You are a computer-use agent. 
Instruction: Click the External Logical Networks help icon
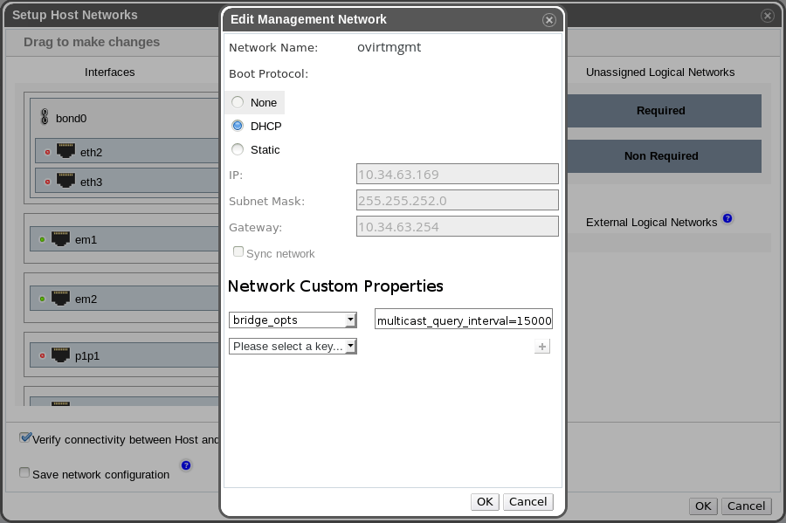(x=727, y=218)
